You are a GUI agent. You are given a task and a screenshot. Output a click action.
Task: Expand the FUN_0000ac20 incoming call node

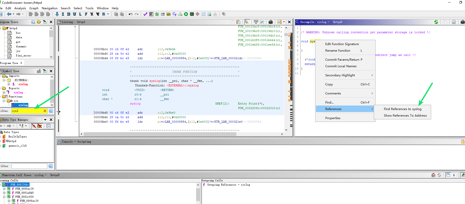[x=4, y=189]
